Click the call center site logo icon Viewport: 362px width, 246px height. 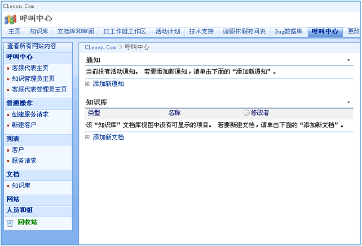click(10, 19)
